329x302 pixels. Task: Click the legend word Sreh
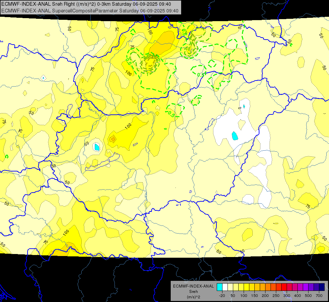(x=194, y=292)
